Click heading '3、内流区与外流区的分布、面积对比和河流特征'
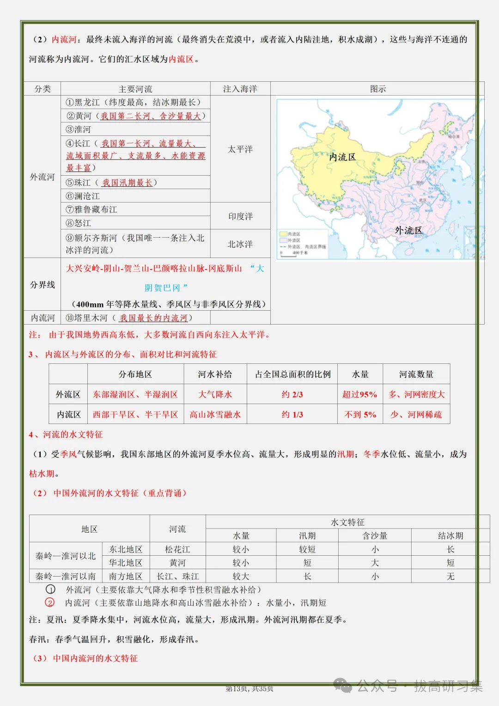 [122, 355]
